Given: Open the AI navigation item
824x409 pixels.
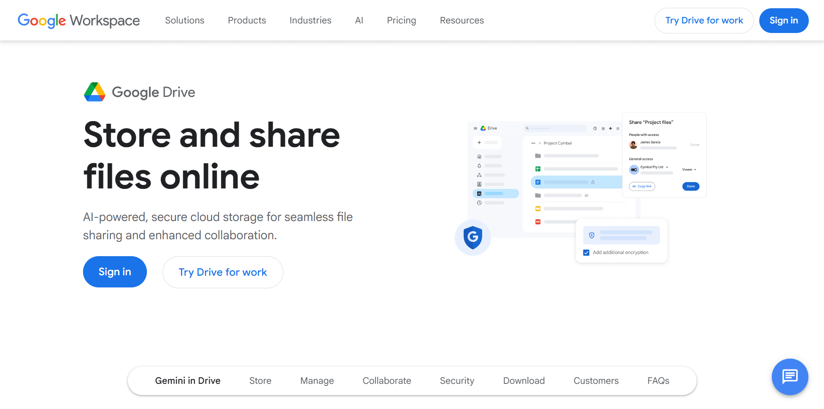Looking at the screenshot, I should [x=359, y=20].
